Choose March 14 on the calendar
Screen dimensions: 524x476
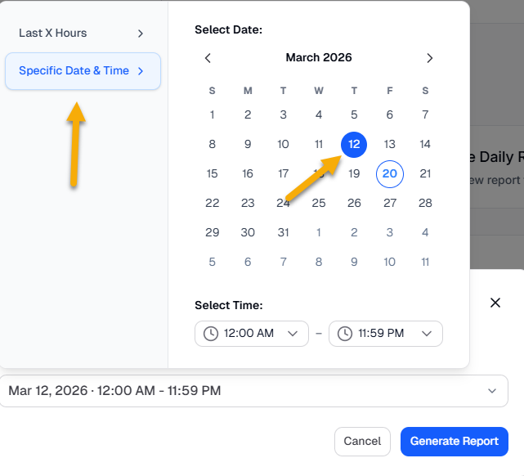(425, 145)
